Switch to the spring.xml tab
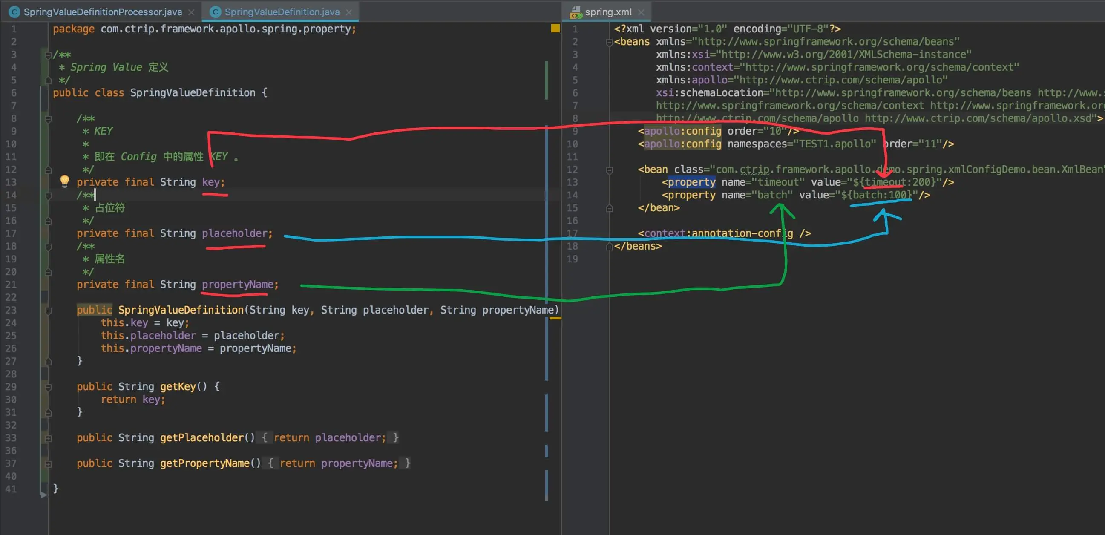1105x535 pixels. tap(608, 12)
